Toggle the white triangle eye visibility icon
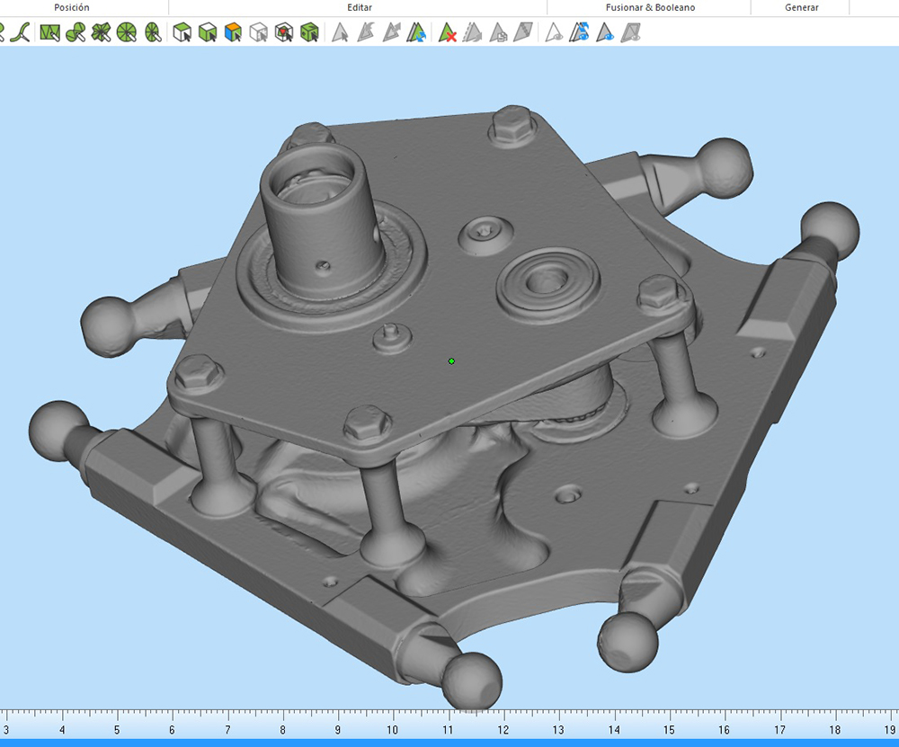Screen dimensions: 899x747 [x=555, y=33]
